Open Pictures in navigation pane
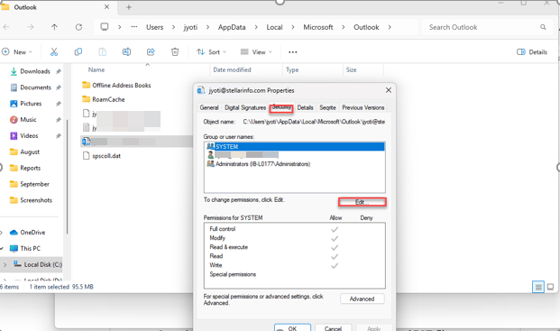 tap(31, 104)
